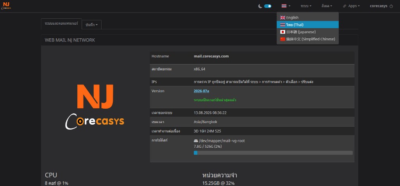400x186 pixels.
Task: Select Japanese language option
Action: click(307, 32)
